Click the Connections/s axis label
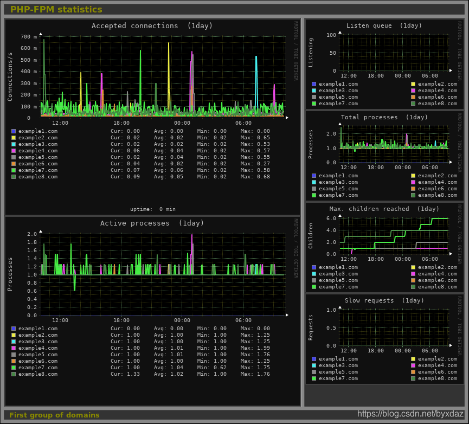Viewport: 469px width, 424px height. click(x=10, y=76)
